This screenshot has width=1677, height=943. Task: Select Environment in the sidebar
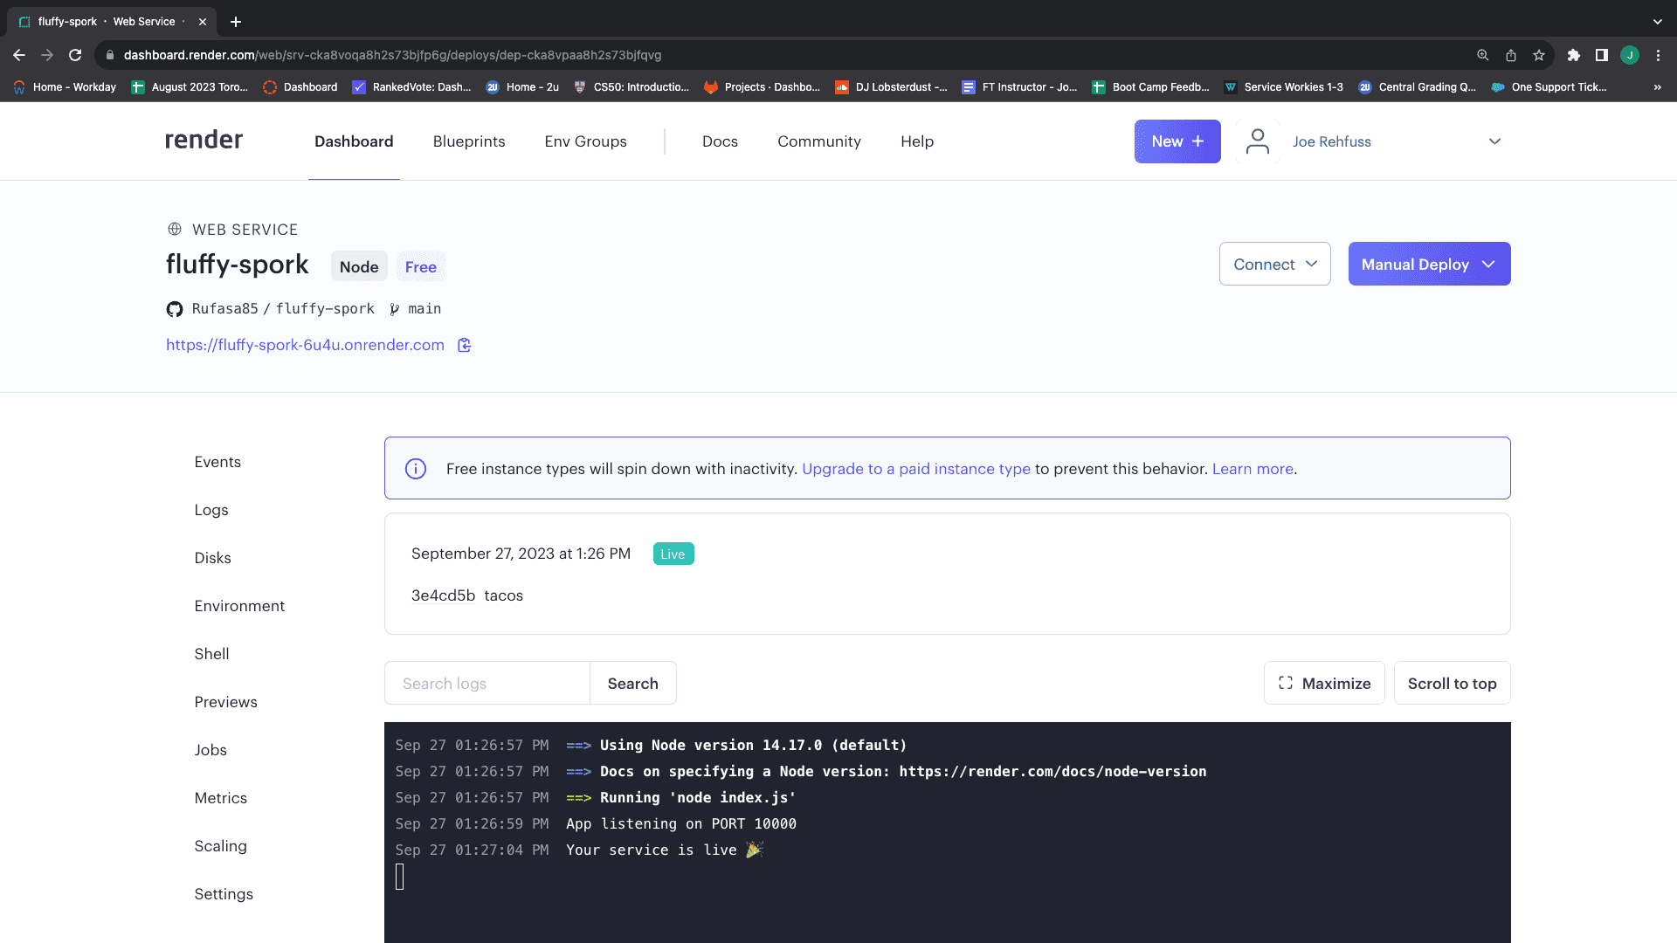click(x=239, y=606)
